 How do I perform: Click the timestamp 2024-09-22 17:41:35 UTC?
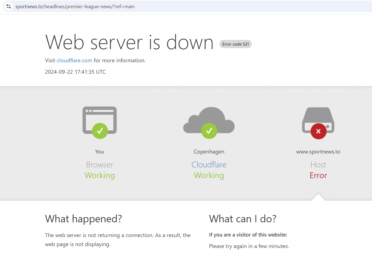[75, 72]
